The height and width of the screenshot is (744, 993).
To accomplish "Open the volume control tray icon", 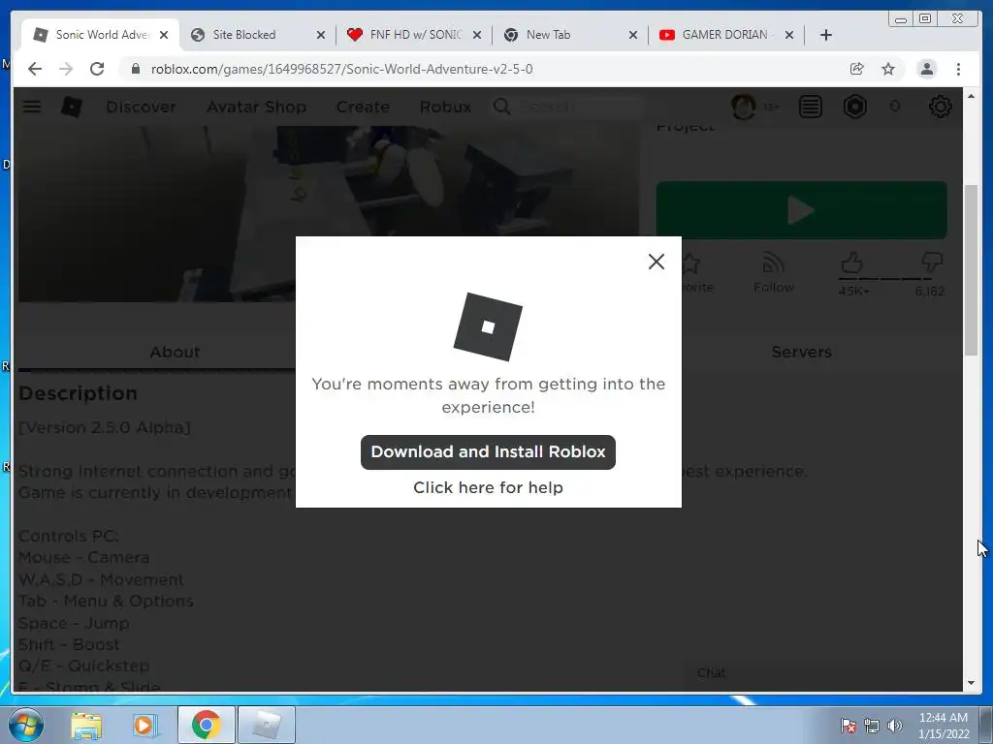I will click(x=895, y=726).
